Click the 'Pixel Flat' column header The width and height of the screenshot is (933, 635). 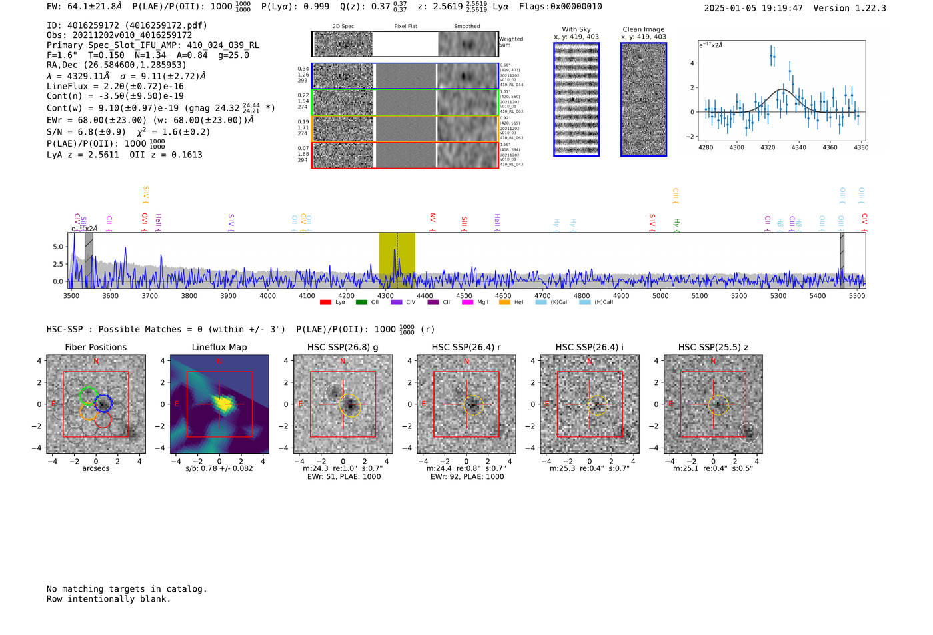point(405,27)
